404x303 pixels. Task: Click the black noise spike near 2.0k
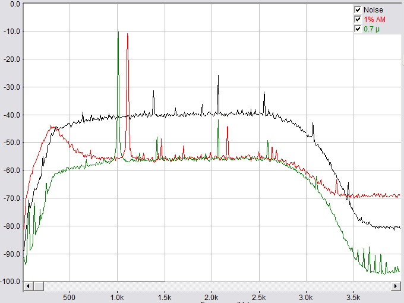[218, 77]
